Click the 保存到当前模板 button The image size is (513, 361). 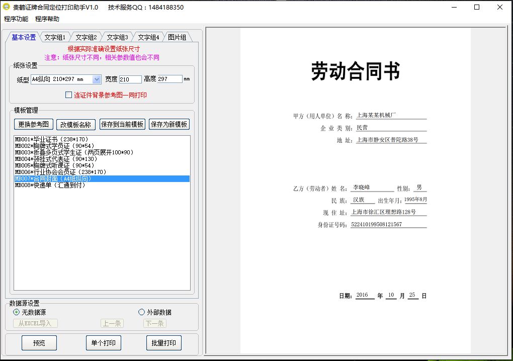coord(122,124)
